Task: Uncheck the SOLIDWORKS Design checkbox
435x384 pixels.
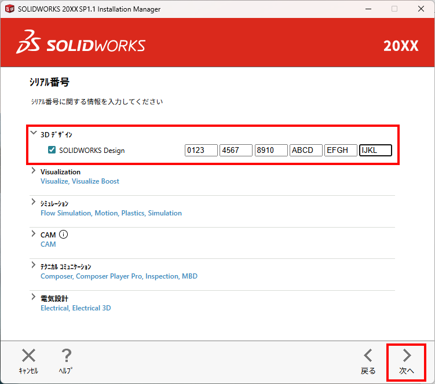Action: tap(52, 150)
